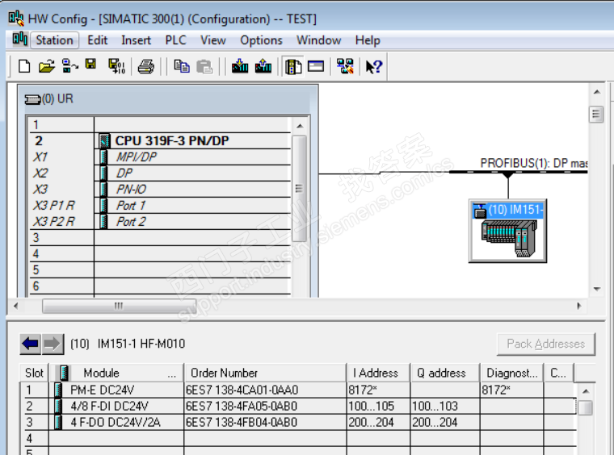This screenshot has width=614, height=455.
Task: Select the CPU 319F-3 PN/DP row
Action: tap(161, 140)
